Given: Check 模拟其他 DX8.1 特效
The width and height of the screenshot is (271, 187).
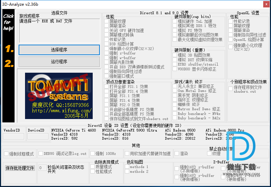Looking at the screenshot, I should click(175, 26).
